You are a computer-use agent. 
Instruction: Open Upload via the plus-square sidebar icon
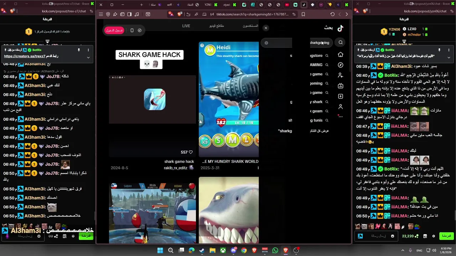341,96
